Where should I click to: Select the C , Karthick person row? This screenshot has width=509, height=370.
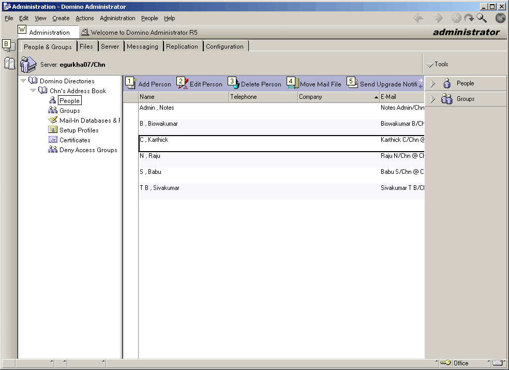point(281,143)
